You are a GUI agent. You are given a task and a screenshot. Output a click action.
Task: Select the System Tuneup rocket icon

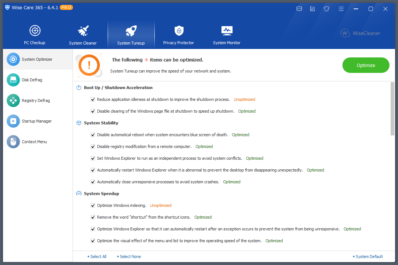(131, 31)
